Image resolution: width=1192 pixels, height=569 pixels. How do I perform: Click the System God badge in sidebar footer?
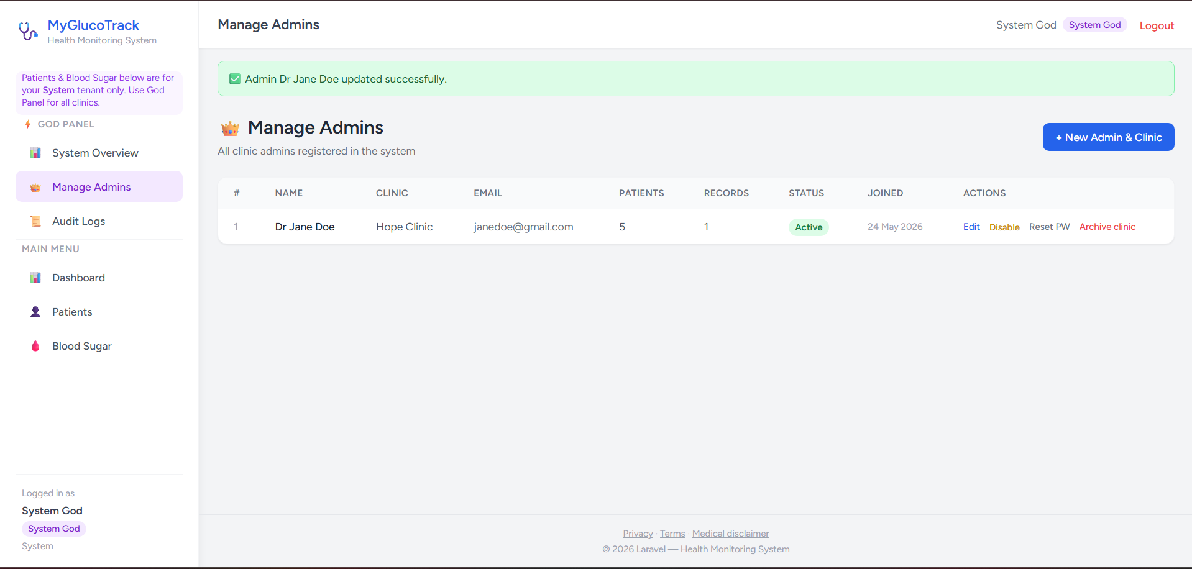click(x=54, y=529)
